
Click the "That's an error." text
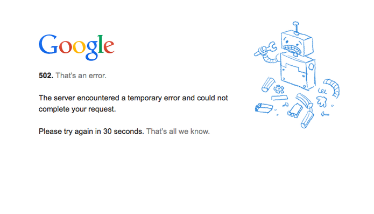[x=81, y=75]
